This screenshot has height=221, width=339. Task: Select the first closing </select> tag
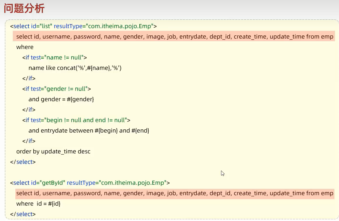[23, 162]
